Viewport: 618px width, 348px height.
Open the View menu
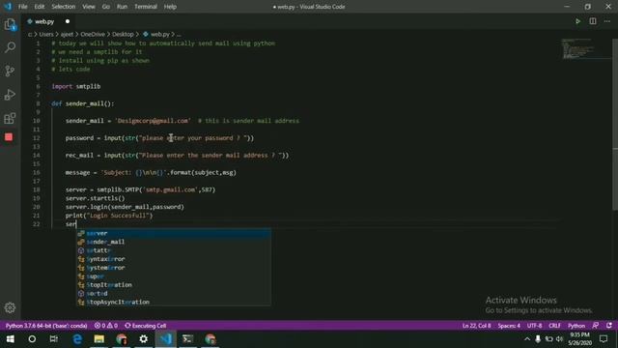tap(89, 7)
